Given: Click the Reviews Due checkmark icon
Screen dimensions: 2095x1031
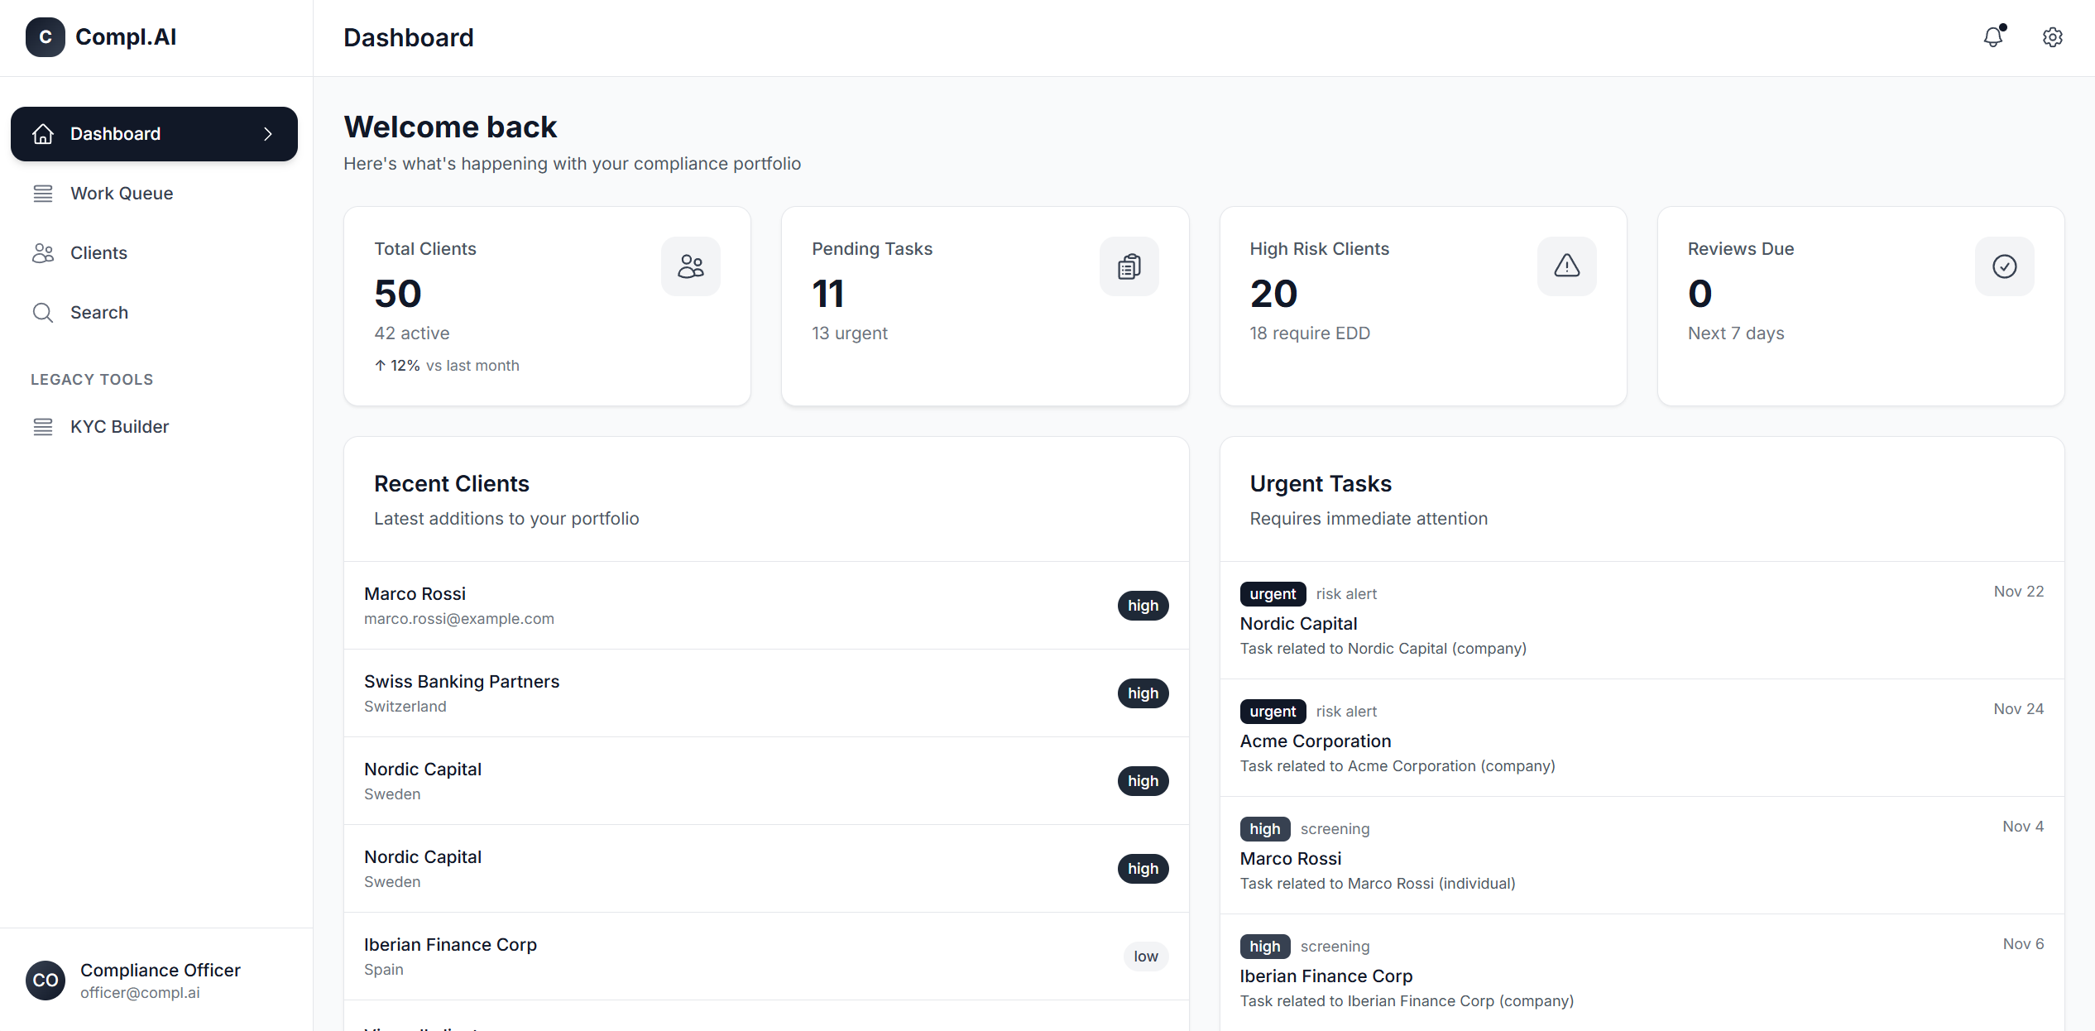Looking at the screenshot, I should tap(2004, 266).
